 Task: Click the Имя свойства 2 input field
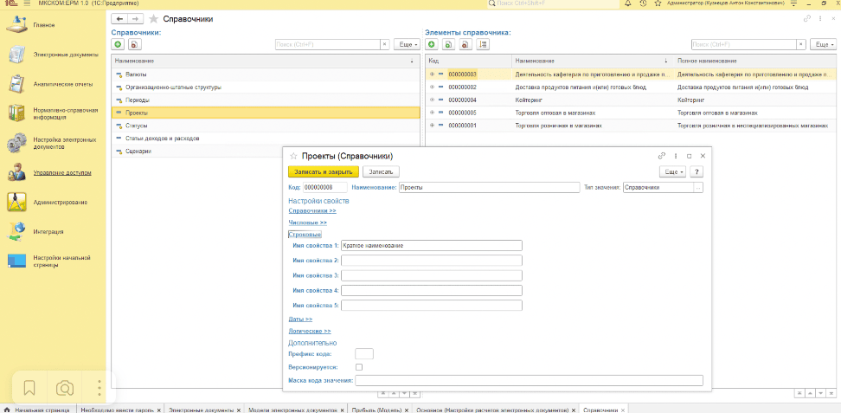coord(431,260)
